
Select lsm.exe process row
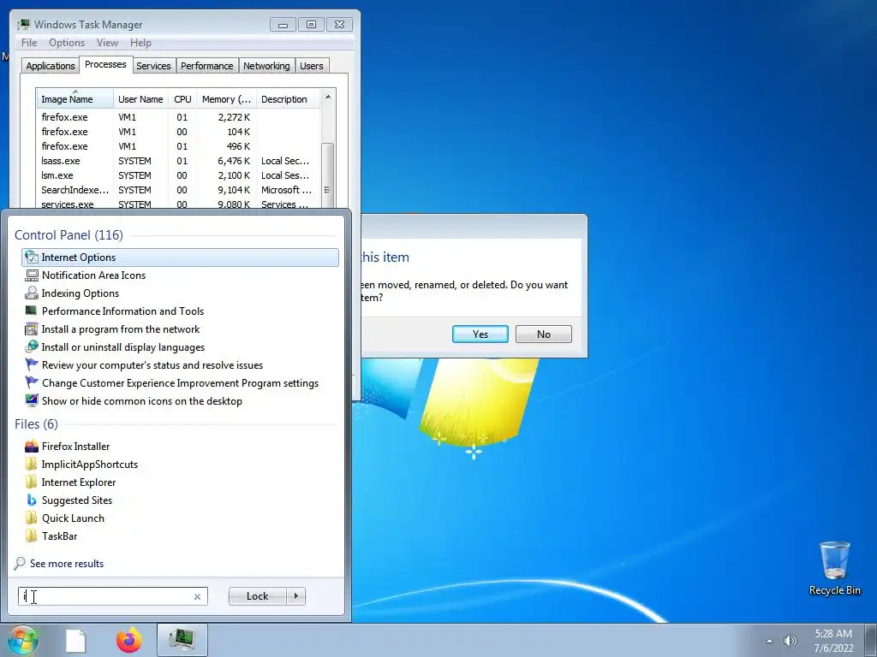coord(178,175)
